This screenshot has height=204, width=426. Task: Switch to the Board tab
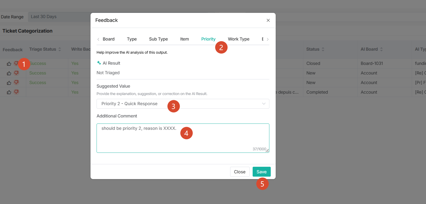tap(109, 39)
